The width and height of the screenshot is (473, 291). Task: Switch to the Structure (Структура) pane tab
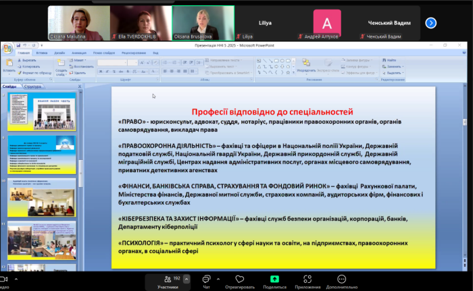tap(32, 86)
